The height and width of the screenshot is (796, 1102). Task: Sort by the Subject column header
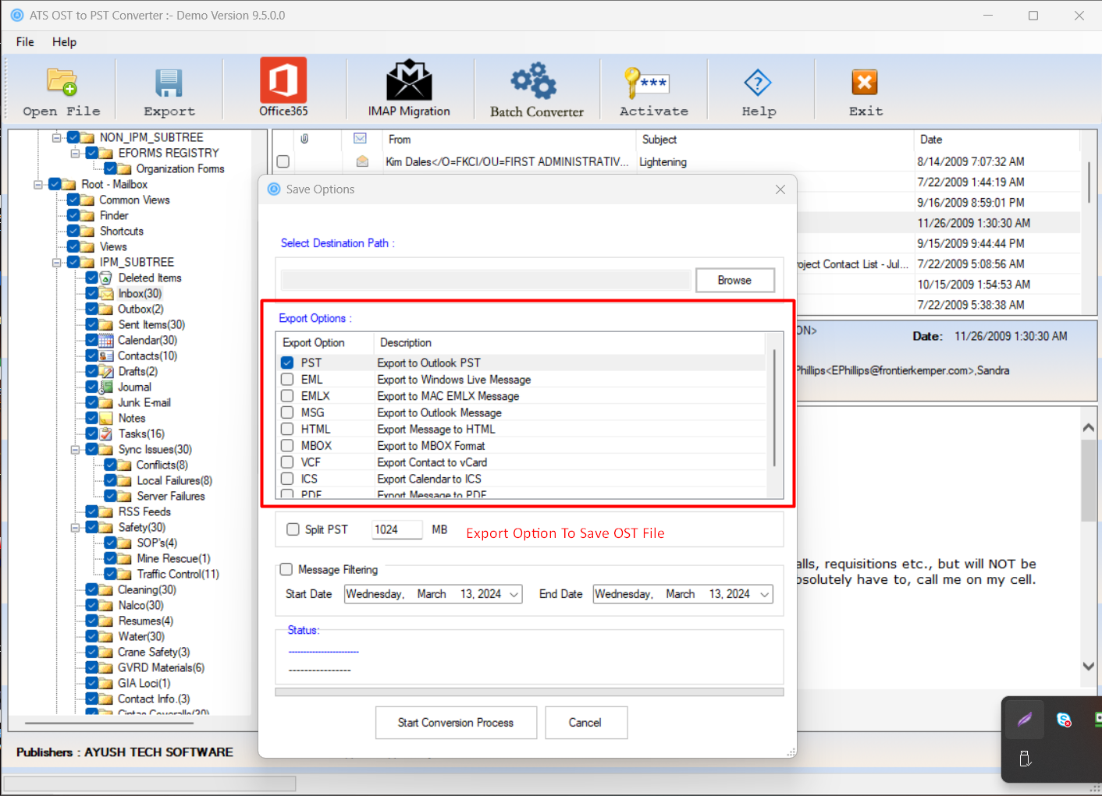pos(774,140)
